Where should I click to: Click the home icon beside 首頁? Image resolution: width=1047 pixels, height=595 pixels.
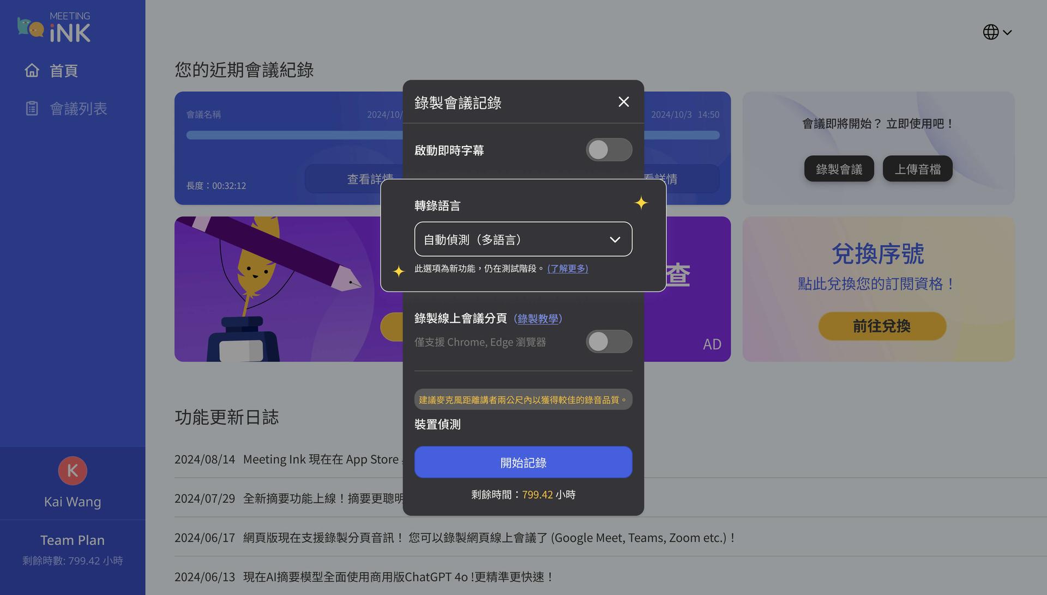32,70
